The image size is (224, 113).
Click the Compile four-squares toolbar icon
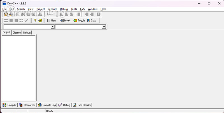tap(6, 20)
